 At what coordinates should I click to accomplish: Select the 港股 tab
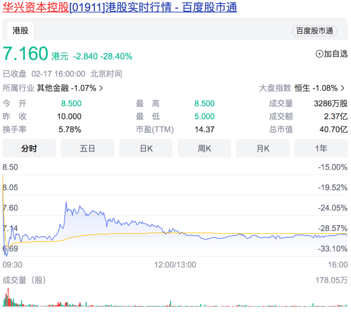click(x=20, y=31)
